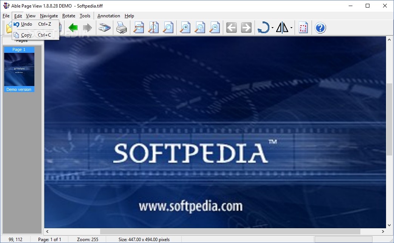Open the rotate icon dropdown arrow
This screenshot has height=243, width=394.
click(x=272, y=28)
